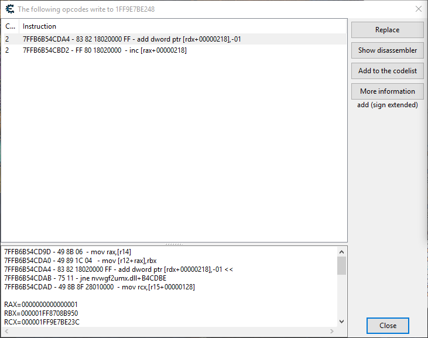The height and width of the screenshot is (338, 428).
Task: Click the mov rax,[r14] disassembly line
Action: (x=68, y=252)
